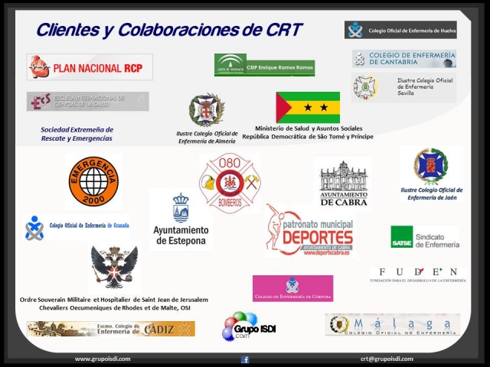Click the Almería nursing college crest
The image size is (490, 367).
point(207,110)
